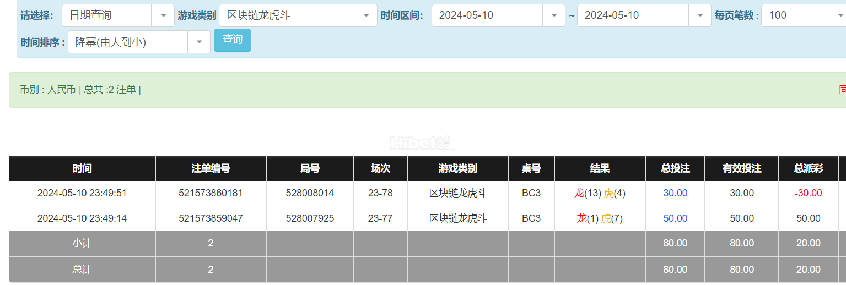This screenshot has height=285, width=846.
Task: Click the 结果 column header
Action: 600,168
